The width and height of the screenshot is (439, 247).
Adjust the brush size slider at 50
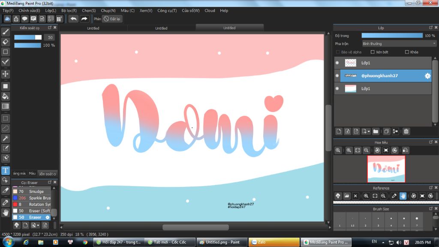click(28, 38)
